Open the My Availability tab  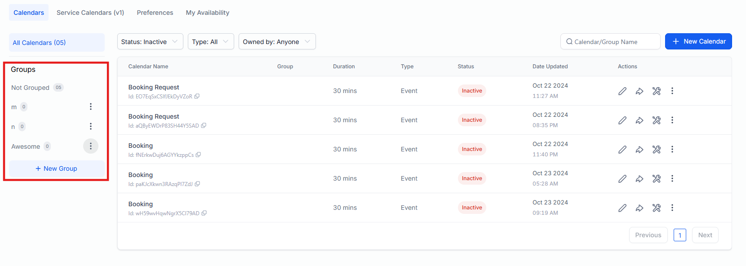(208, 13)
